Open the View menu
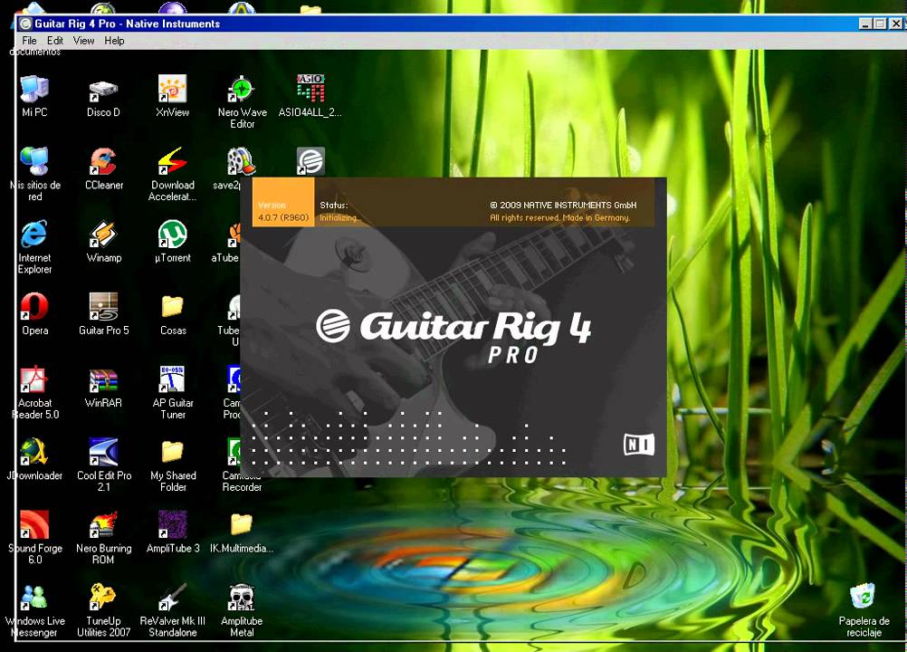The height and width of the screenshot is (652, 907). tap(83, 41)
